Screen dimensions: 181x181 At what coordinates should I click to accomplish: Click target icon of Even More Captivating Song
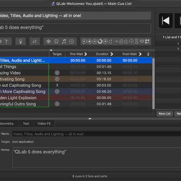pyautogui.click(x=57, y=91)
